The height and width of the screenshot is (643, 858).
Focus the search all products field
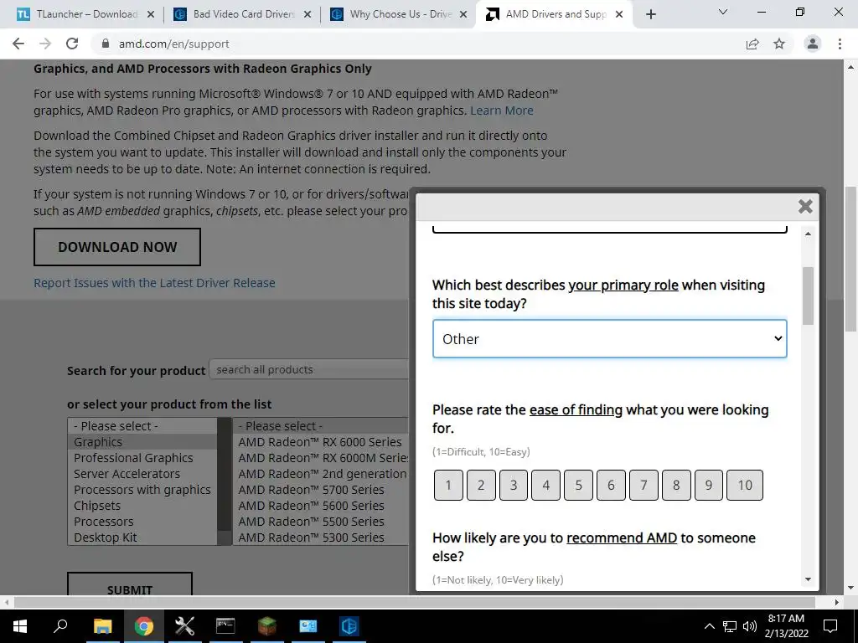pos(310,369)
